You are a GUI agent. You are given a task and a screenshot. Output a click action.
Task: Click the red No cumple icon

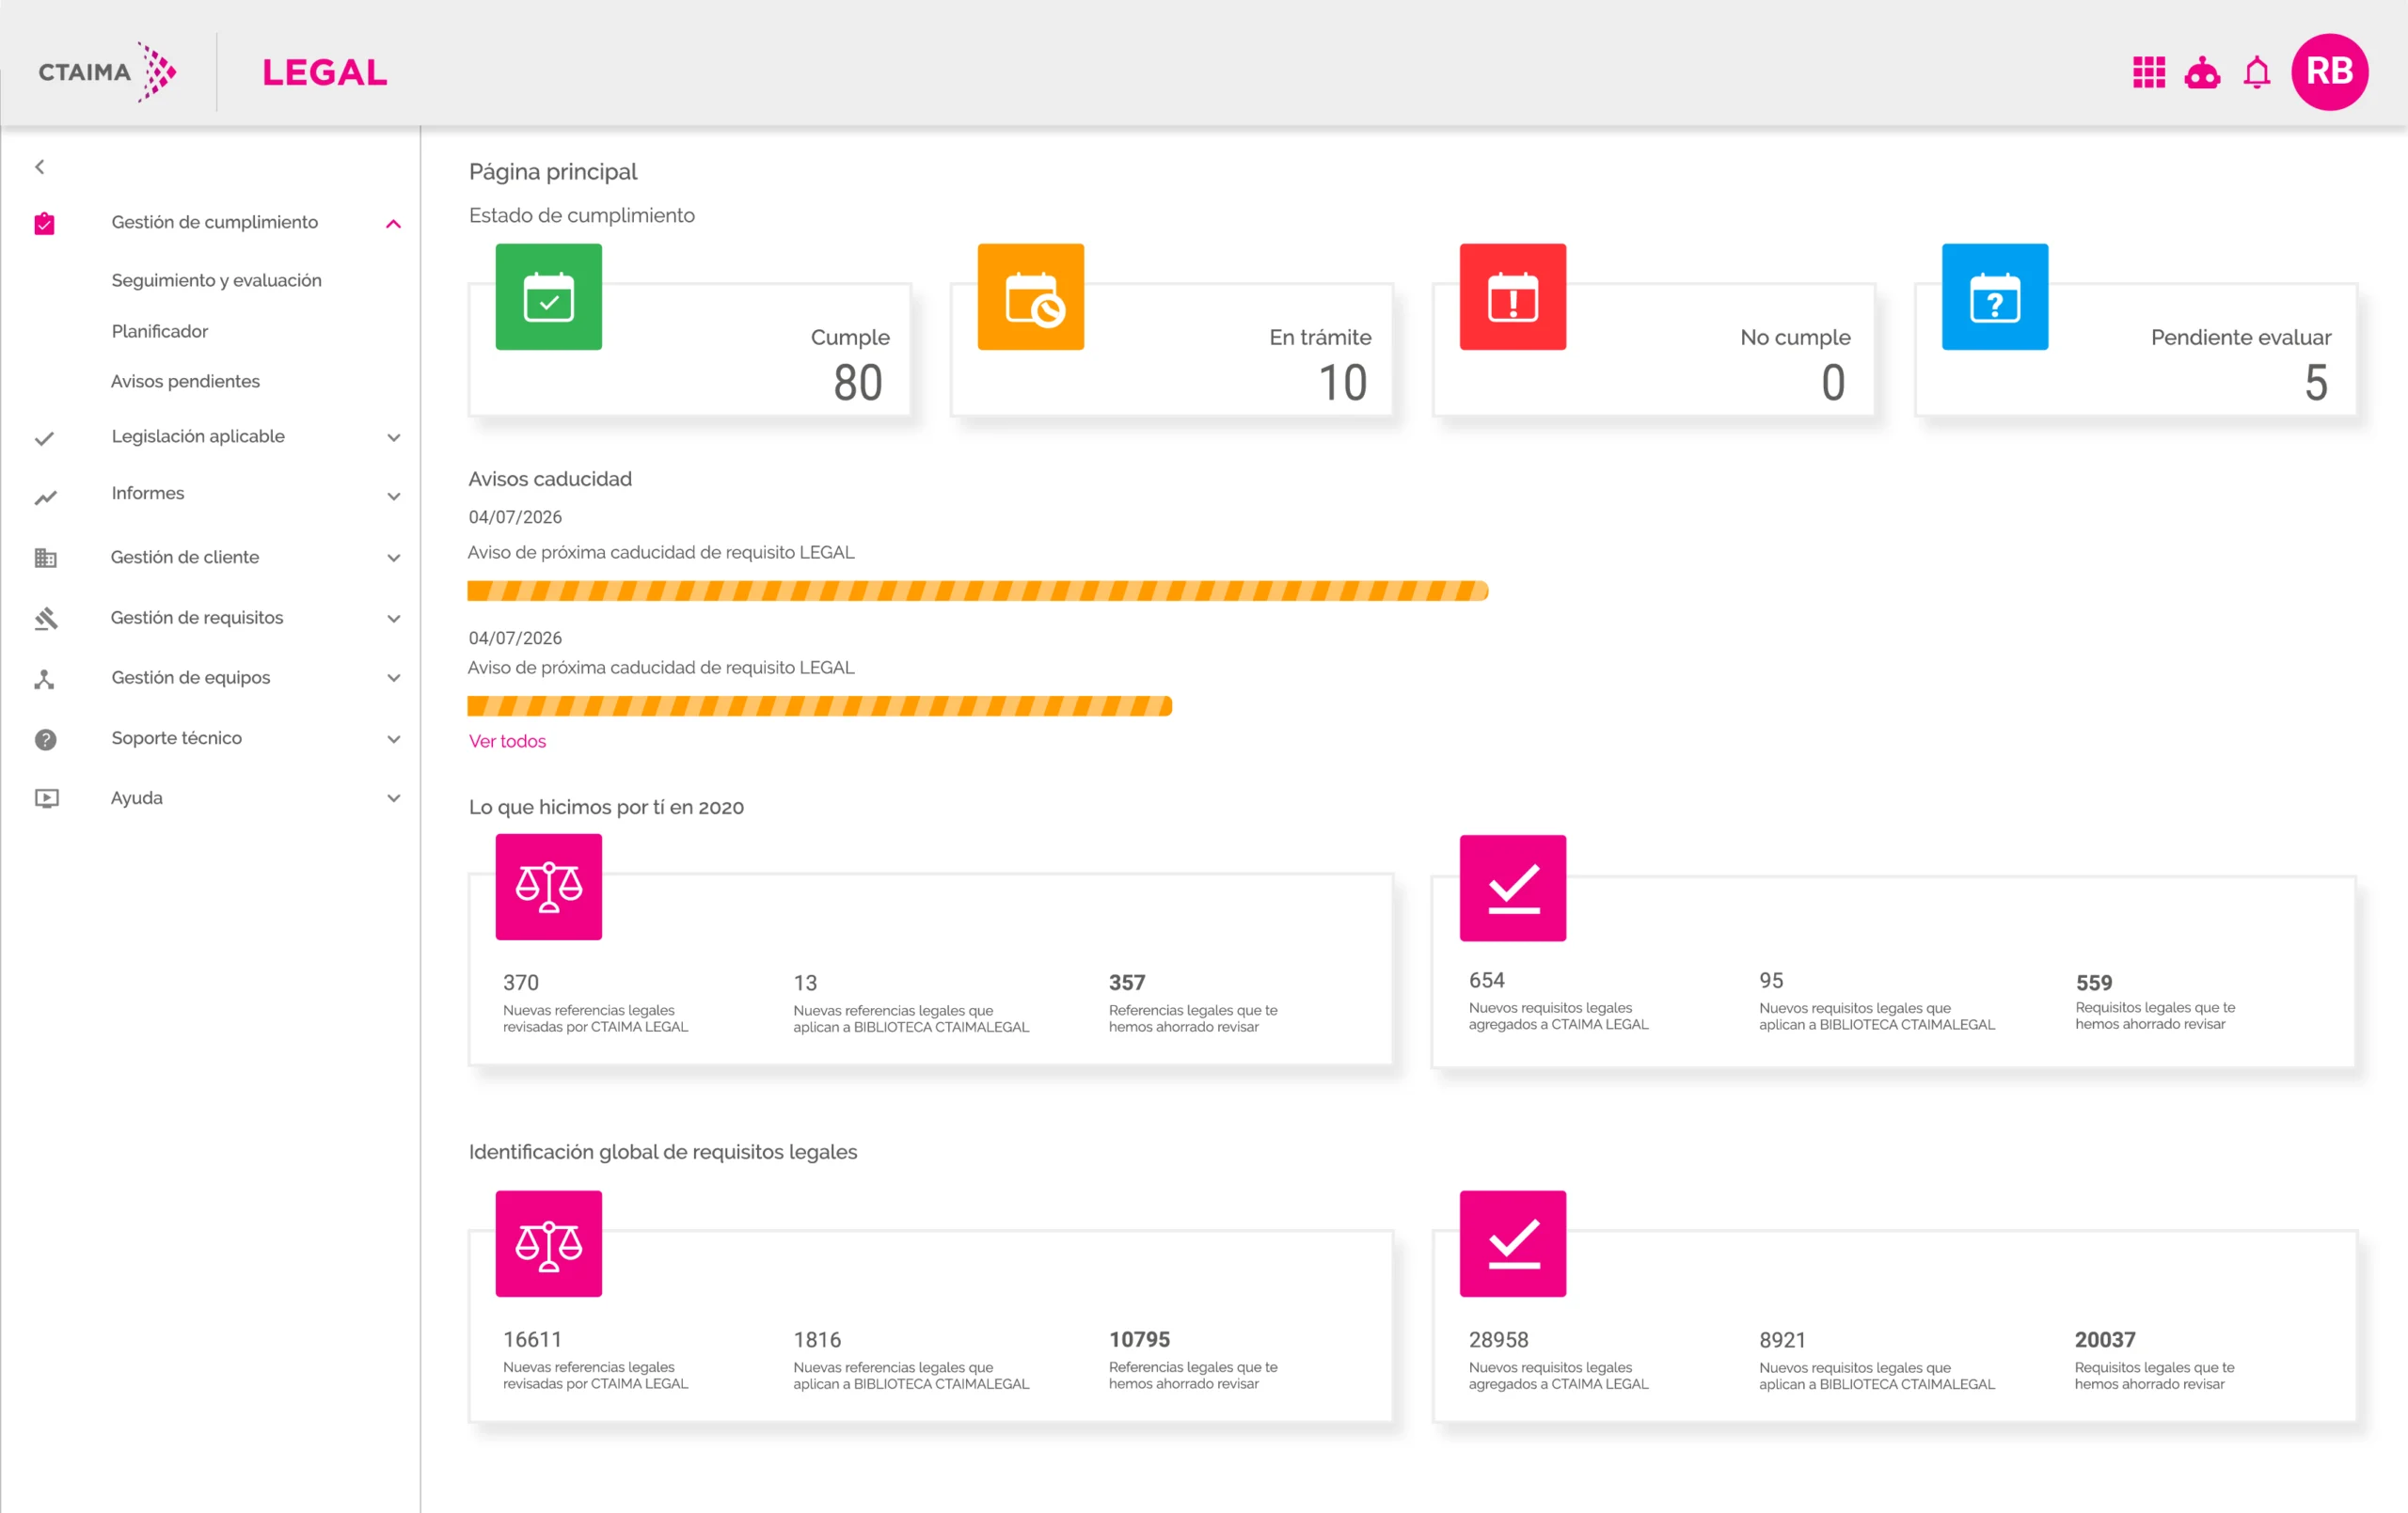point(1513,297)
